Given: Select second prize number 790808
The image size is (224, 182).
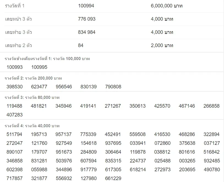Looking at the screenshot, I should coord(113,87).
